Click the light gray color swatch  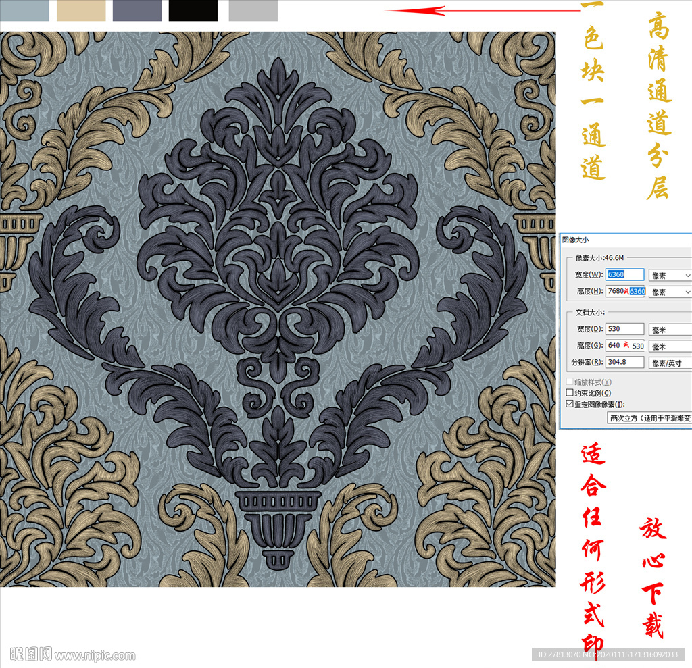tap(253, 10)
